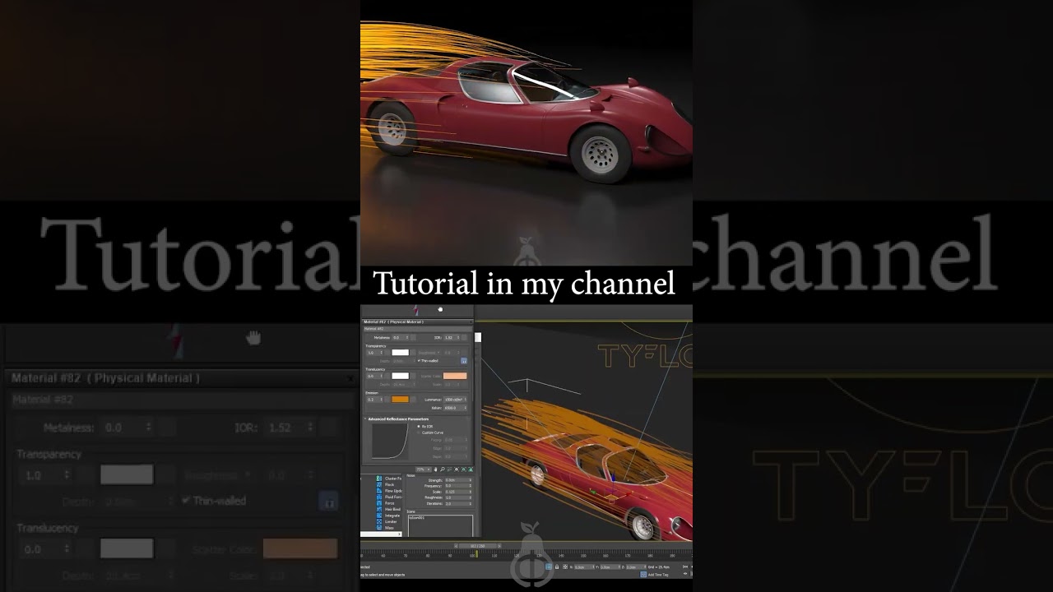Click the Kelvin value field
The width and height of the screenshot is (1053, 592).
click(x=455, y=408)
